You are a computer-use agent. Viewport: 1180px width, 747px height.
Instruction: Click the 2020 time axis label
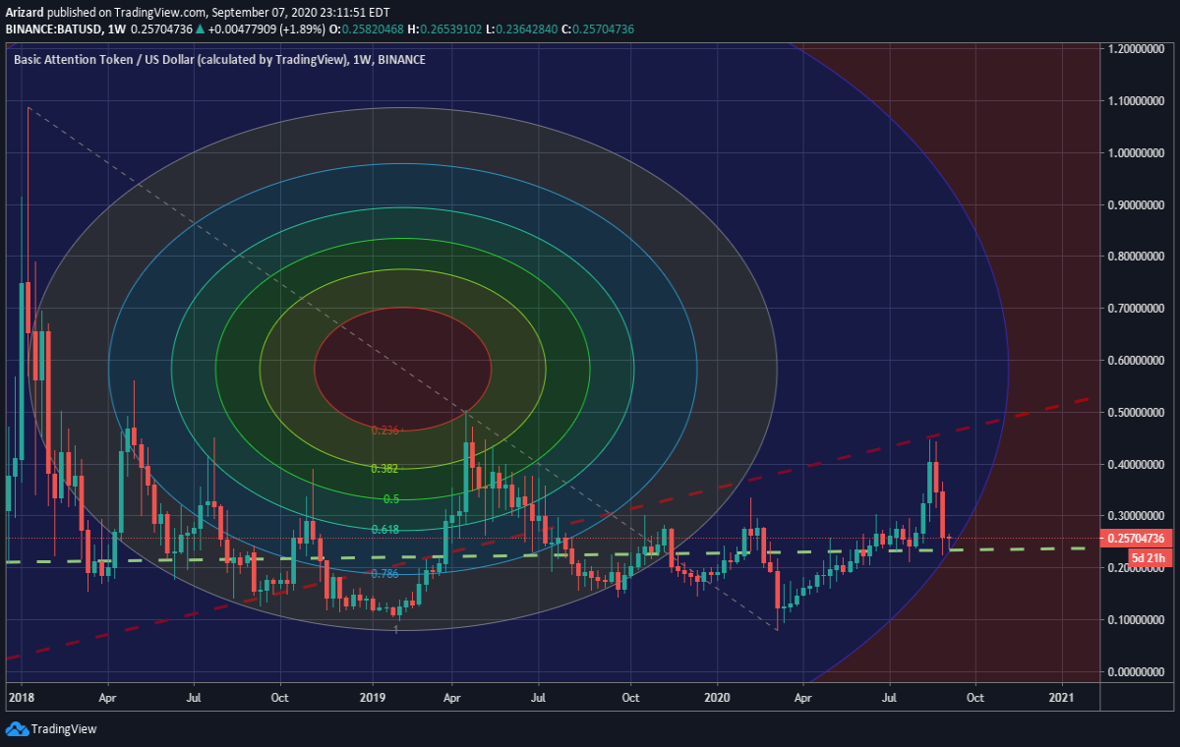[718, 696]
